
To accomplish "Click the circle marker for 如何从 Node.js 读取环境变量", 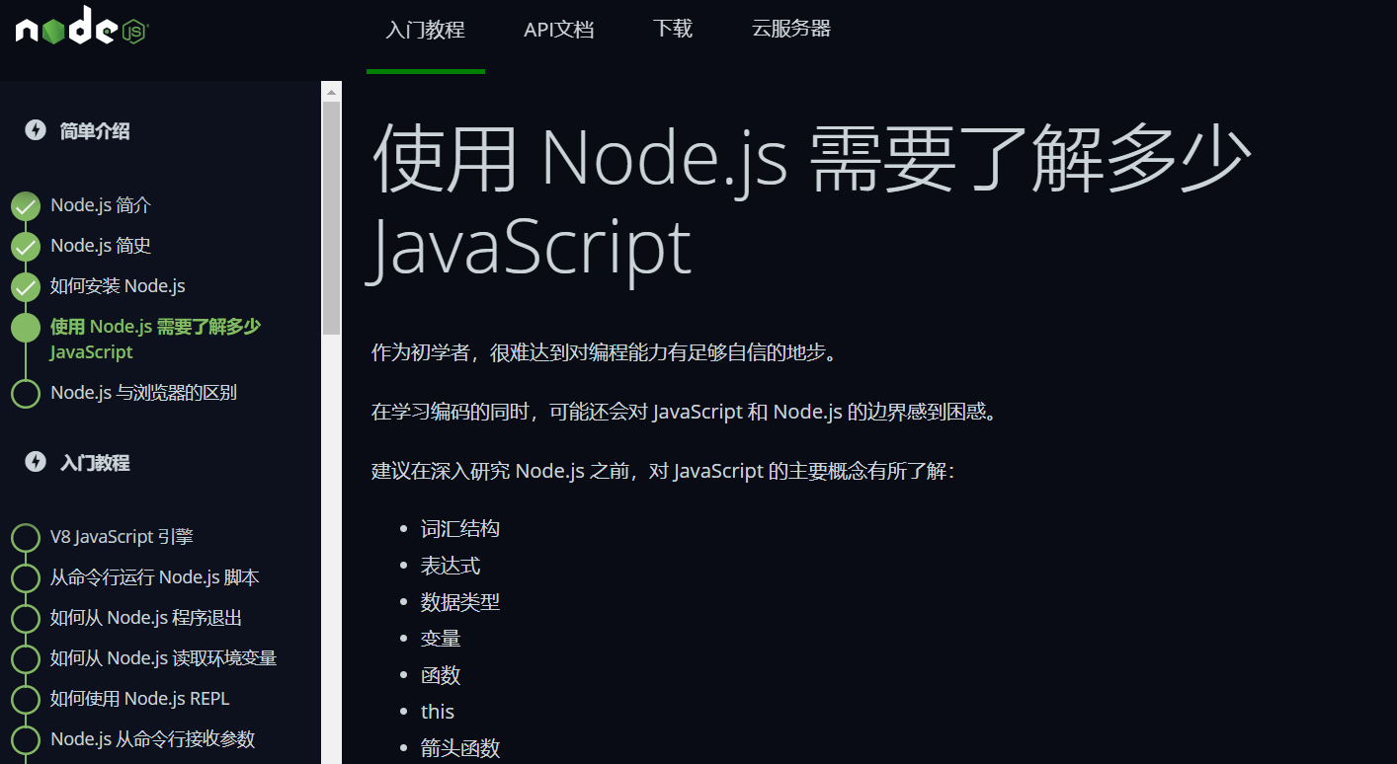I will 26,659.
